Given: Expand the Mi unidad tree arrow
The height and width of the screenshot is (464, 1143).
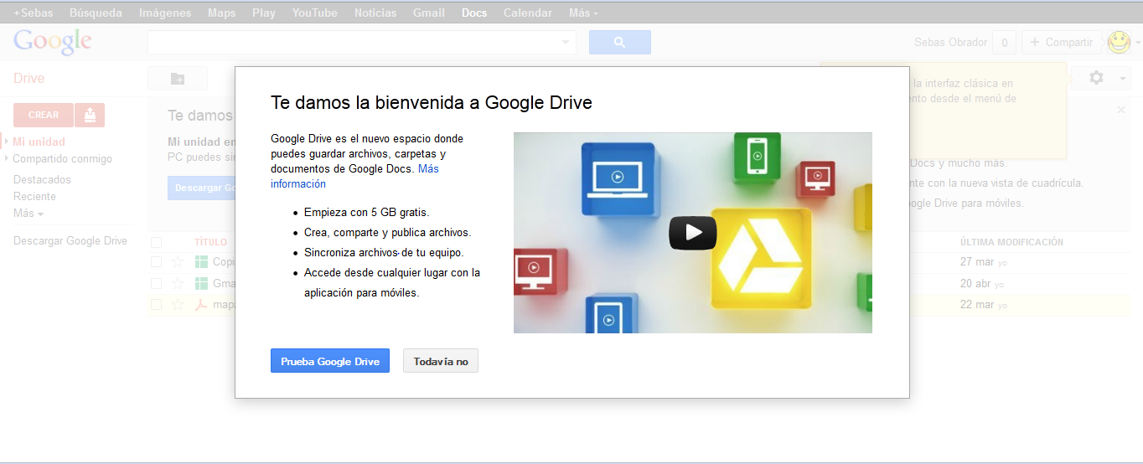Looking at the screenshot, I should point(6,142).
